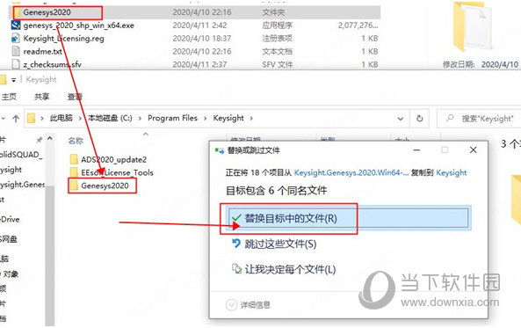Minimize the 替换或跳过文件 dialog
This screenshot has height=328, width=521.
(416, 150)
